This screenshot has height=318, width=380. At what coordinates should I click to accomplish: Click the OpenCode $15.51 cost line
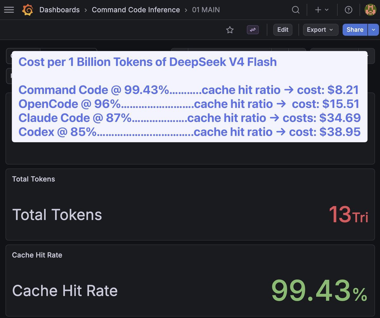pyautogui.click(x=189, y=104)
